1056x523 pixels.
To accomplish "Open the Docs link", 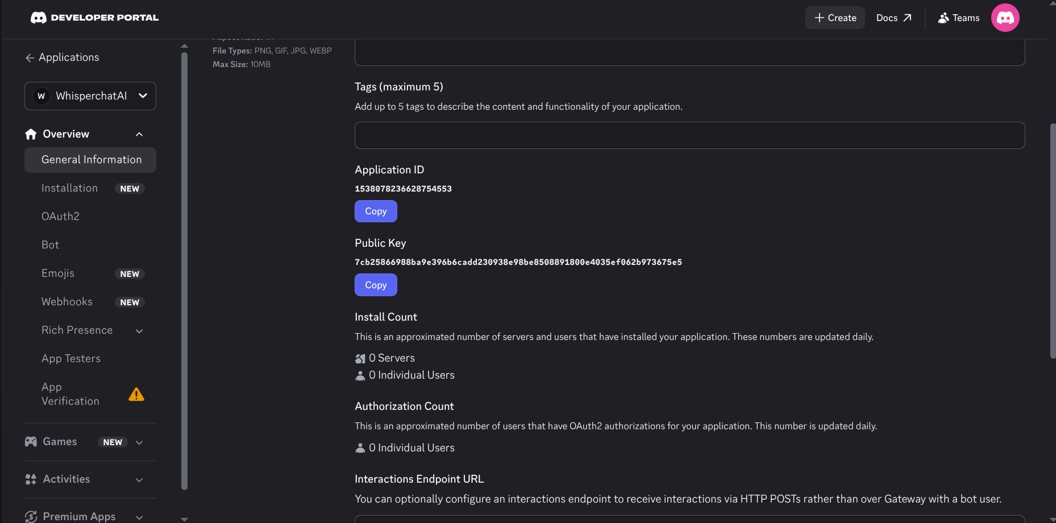I will click(x=893, y=18).
